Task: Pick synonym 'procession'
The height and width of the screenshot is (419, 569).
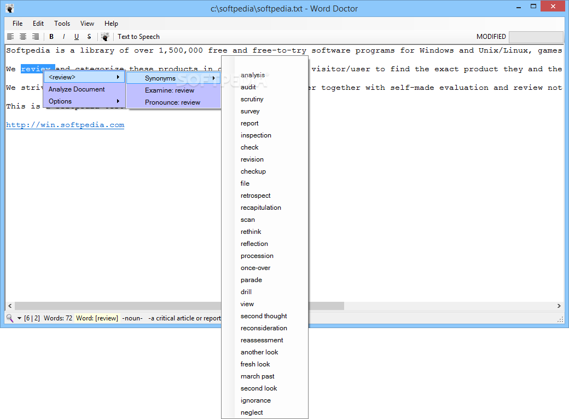Action: pos(257,256)
